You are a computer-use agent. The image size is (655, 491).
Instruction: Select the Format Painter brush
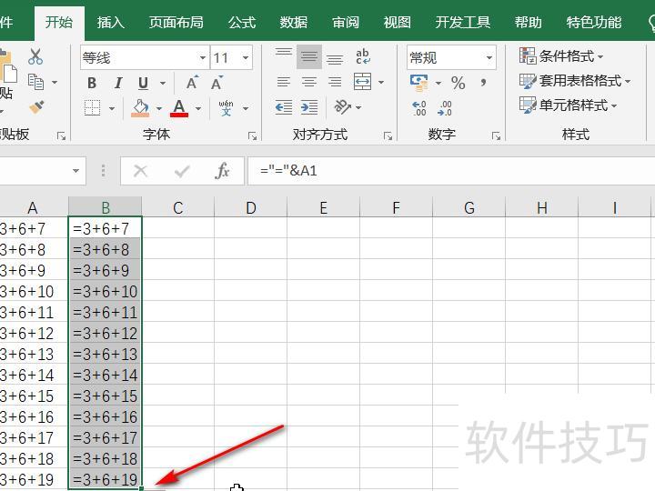click(x=36, y=107)
